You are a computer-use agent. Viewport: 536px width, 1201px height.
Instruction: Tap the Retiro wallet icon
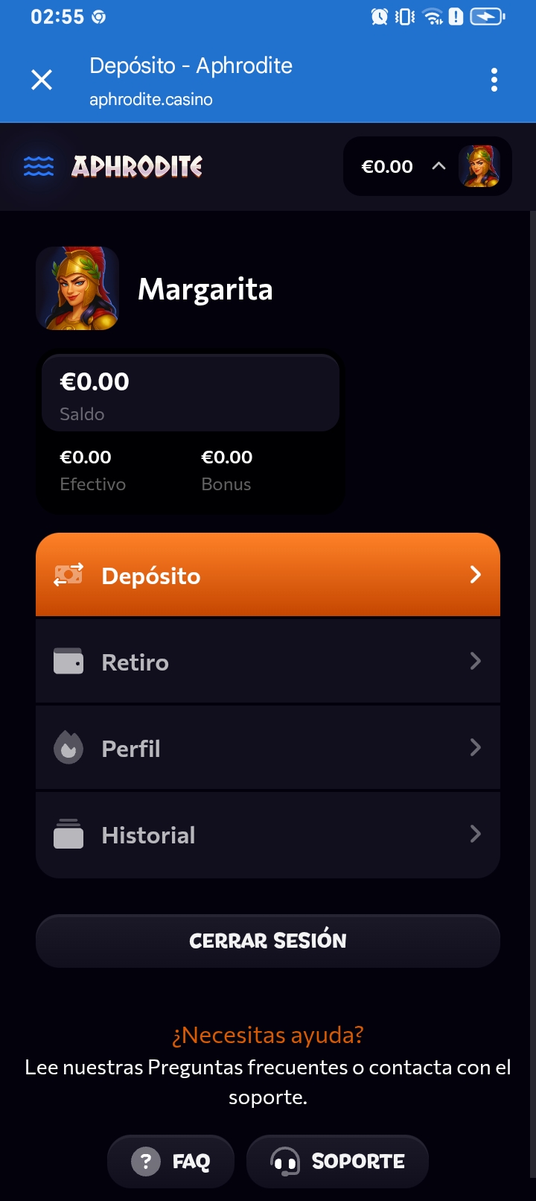[x=68, y=662]
